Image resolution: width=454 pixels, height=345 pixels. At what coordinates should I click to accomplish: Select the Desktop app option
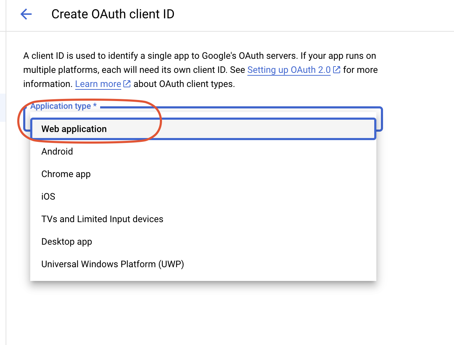[203, 241]
